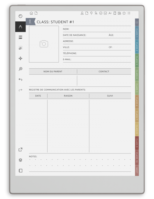Click the student photo camera placeholder
Image resolution: width=154 pixels, height=199 pixels.
click(x=44, y=44)
